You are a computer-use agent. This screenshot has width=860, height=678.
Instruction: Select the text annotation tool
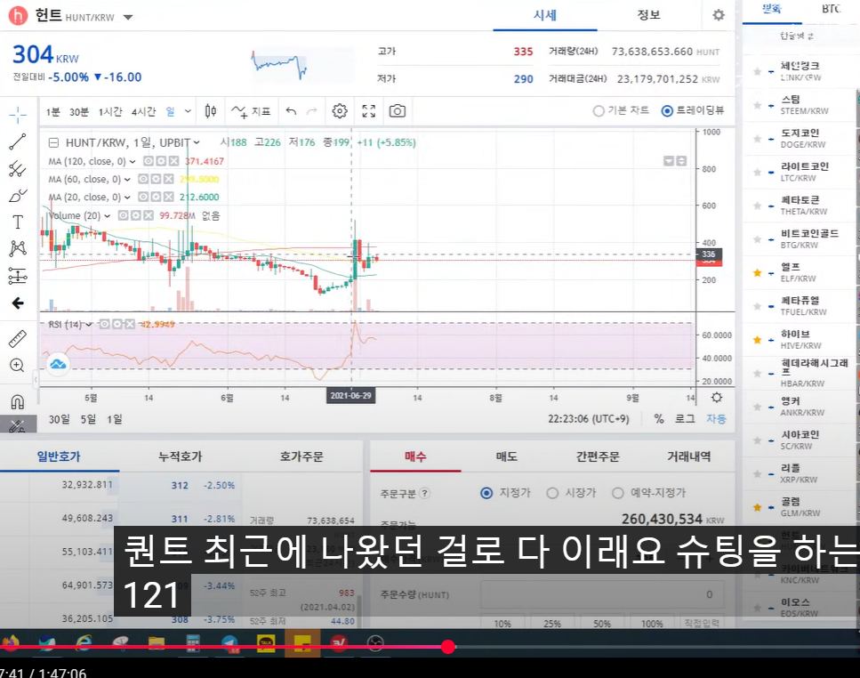tap(18, 222)
